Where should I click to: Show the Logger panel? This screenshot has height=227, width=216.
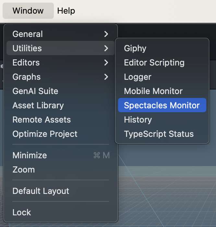[138, 77]
